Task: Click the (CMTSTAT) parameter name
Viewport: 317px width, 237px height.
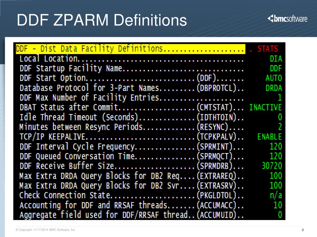Action: [215, 107]
